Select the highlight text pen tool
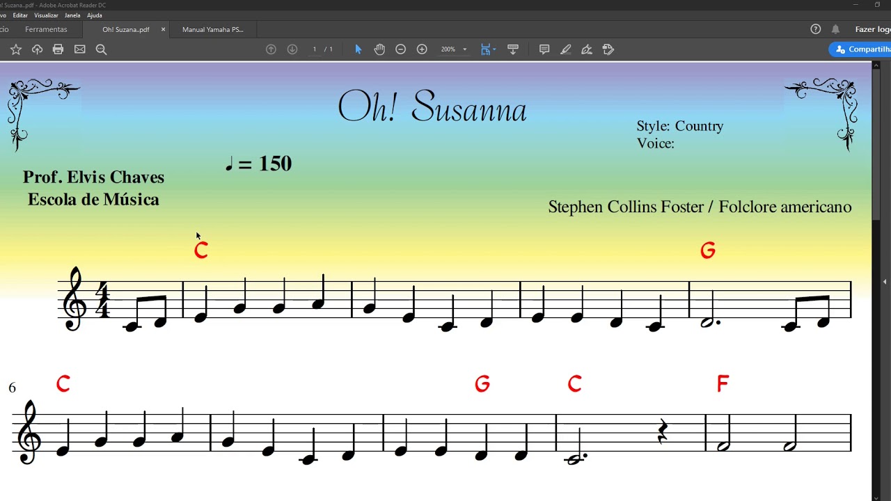Viewport: 891px width, 501px height. point(566,49)
